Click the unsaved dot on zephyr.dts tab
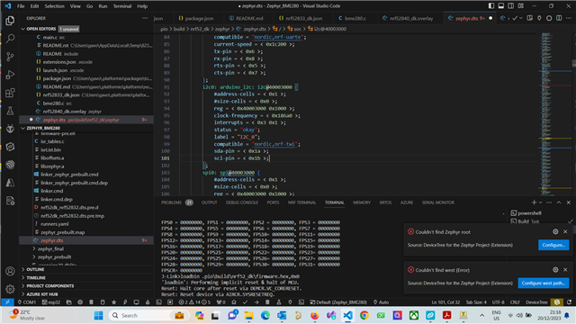The height and width of the screenshot is (324, 576). [x=490, y=18]
